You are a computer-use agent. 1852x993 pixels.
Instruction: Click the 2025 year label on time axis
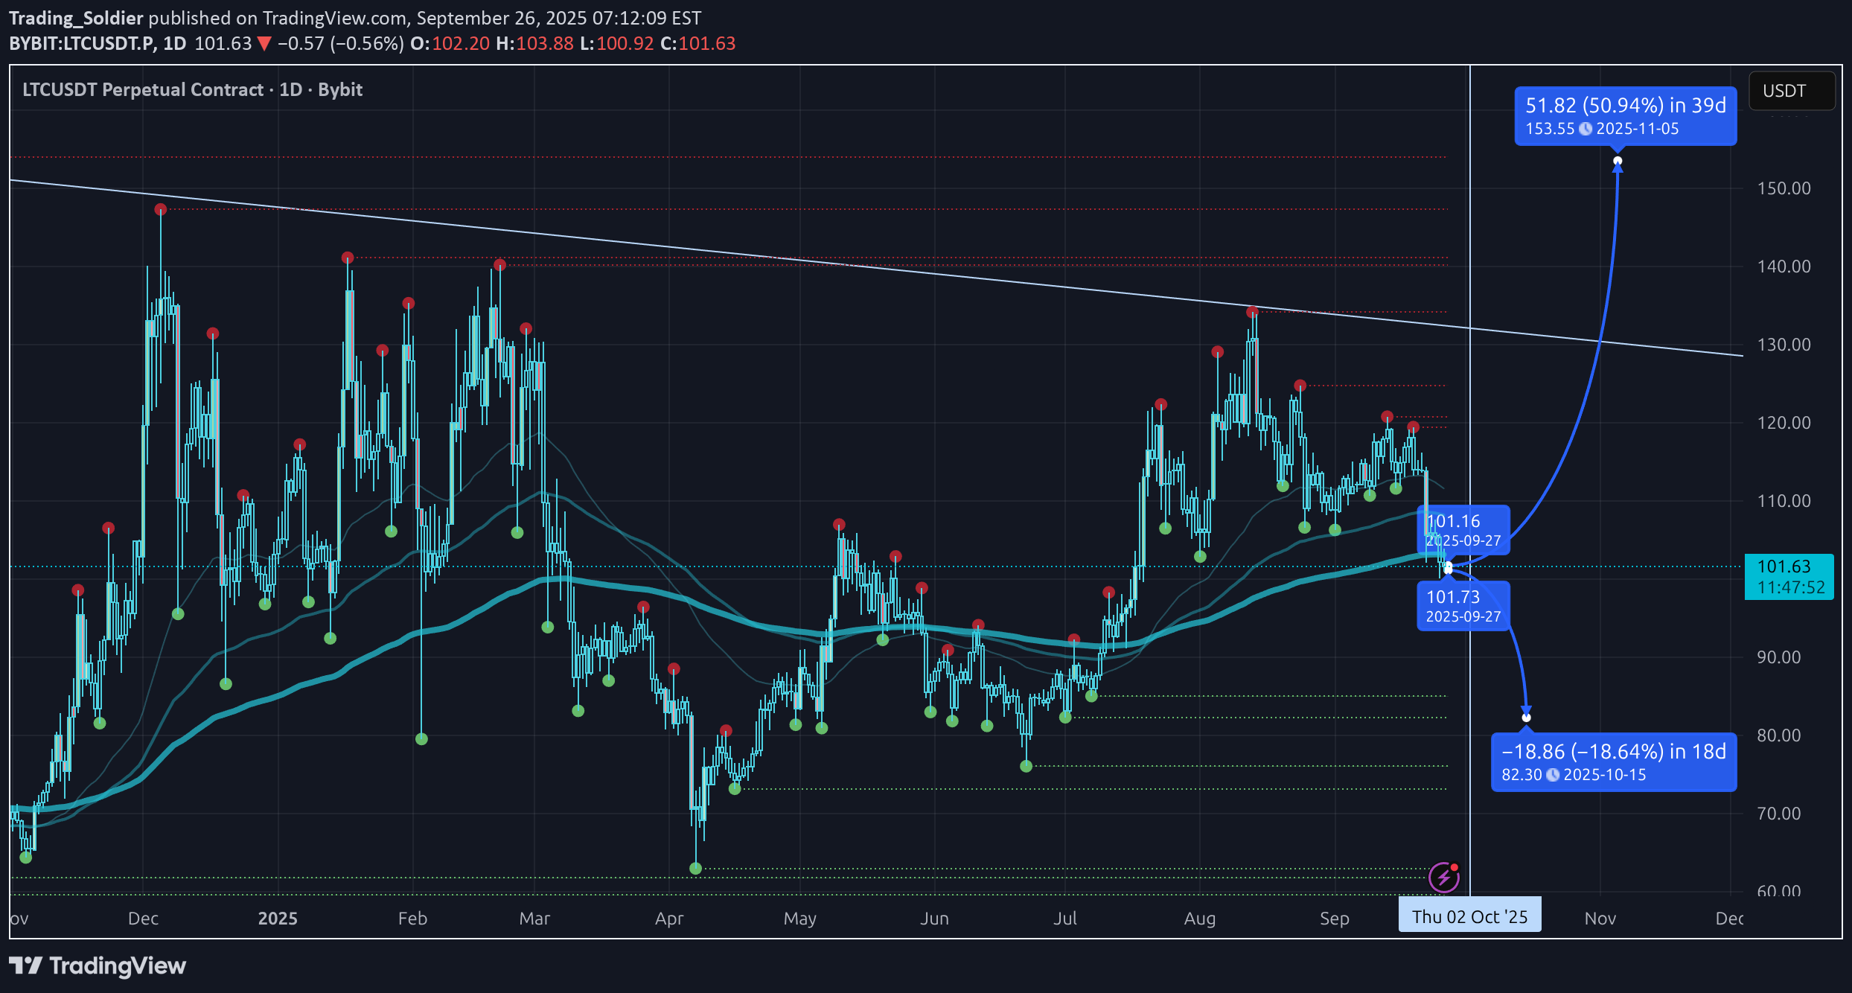278,919
